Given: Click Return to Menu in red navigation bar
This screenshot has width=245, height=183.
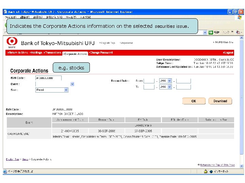Looking at the screenshot, I should click(18, 53).
